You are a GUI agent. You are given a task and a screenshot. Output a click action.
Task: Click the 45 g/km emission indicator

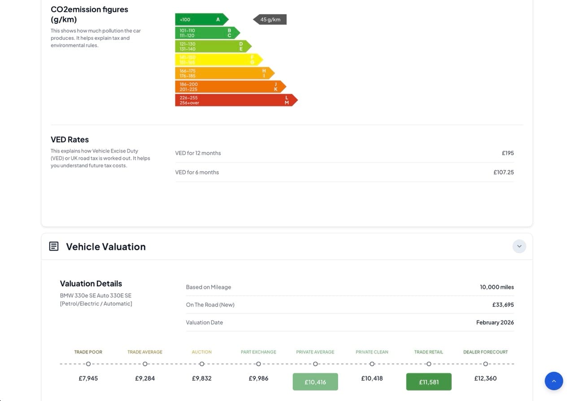270,19
